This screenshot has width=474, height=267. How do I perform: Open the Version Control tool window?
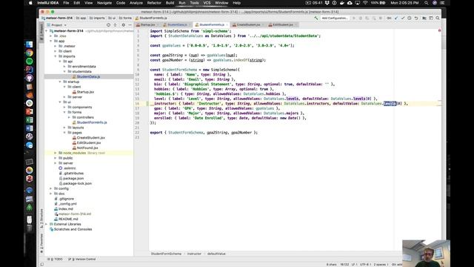point(82,259)
